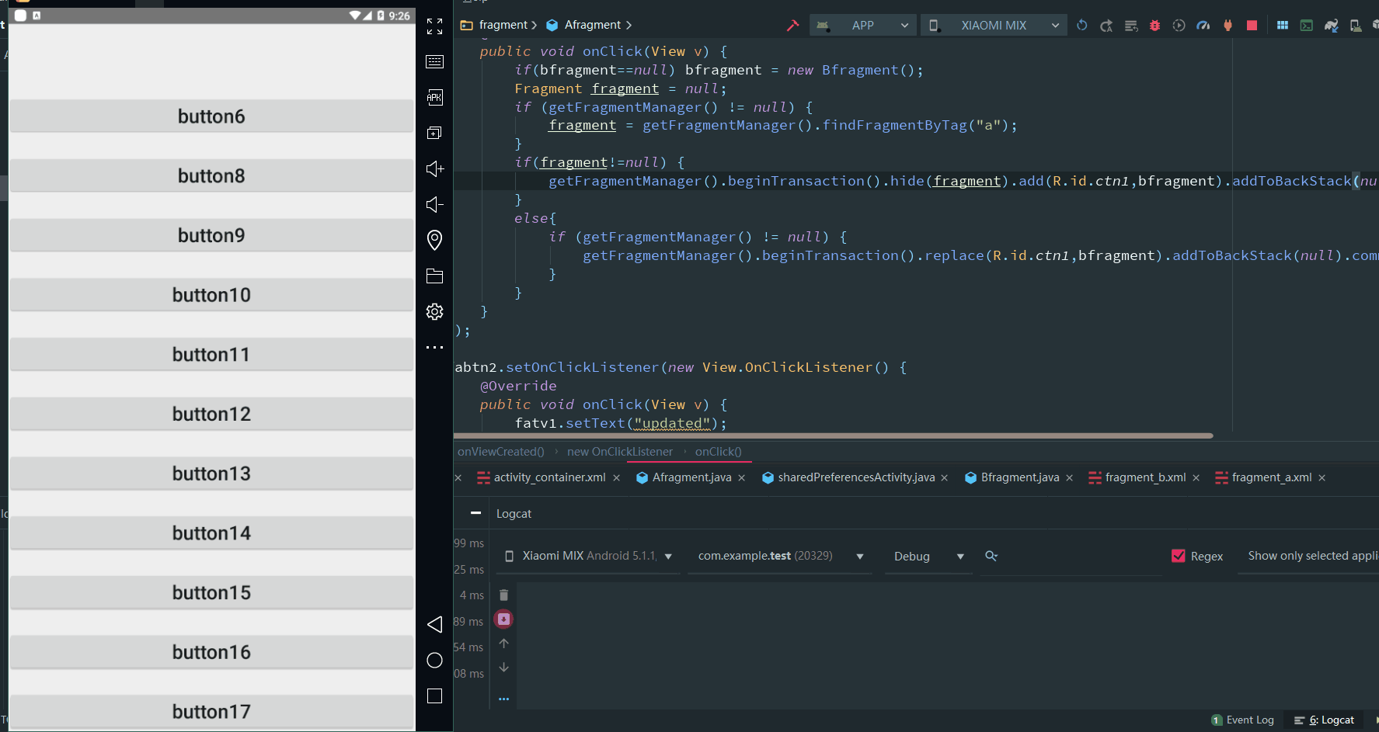Open the Debug log level dropdown

928,556
